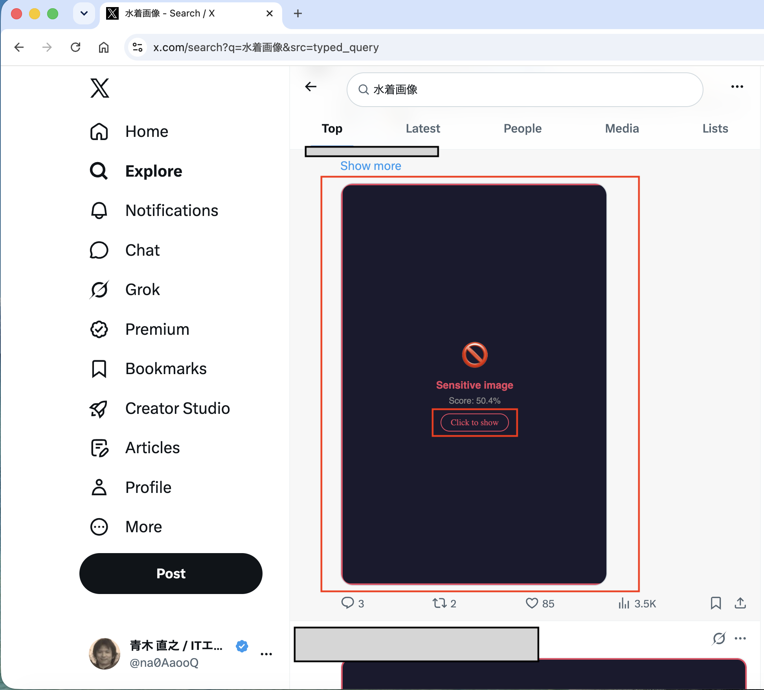Open the tab search dropdown chevron

coord(84,13)
